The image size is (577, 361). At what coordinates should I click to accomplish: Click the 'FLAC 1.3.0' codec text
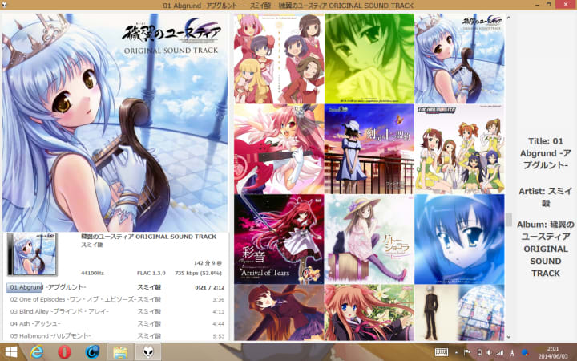(151, 273)
